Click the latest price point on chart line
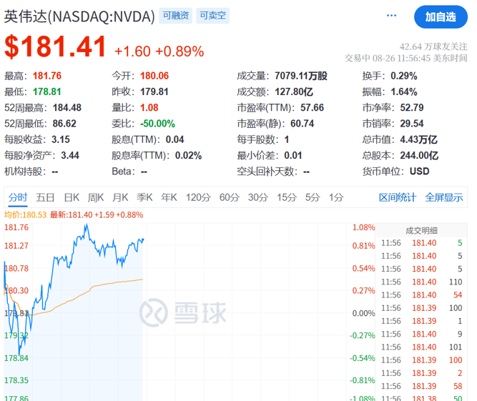This screenshot has height=401, width=477. tap(143, 240)
